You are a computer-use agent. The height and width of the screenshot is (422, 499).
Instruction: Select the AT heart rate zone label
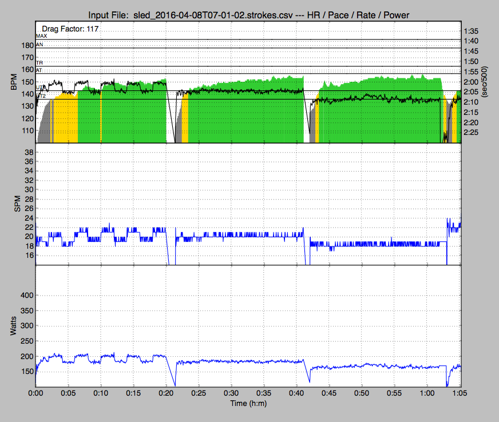tap(39, 70)
